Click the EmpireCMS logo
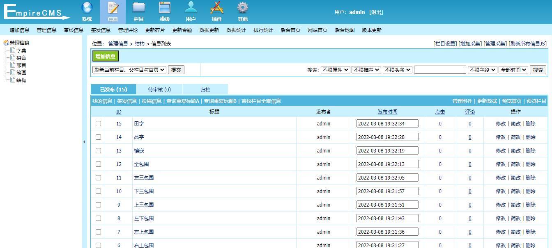Image resolution: width=552 pixels, height=248 pixels. (x=36, y=12)
